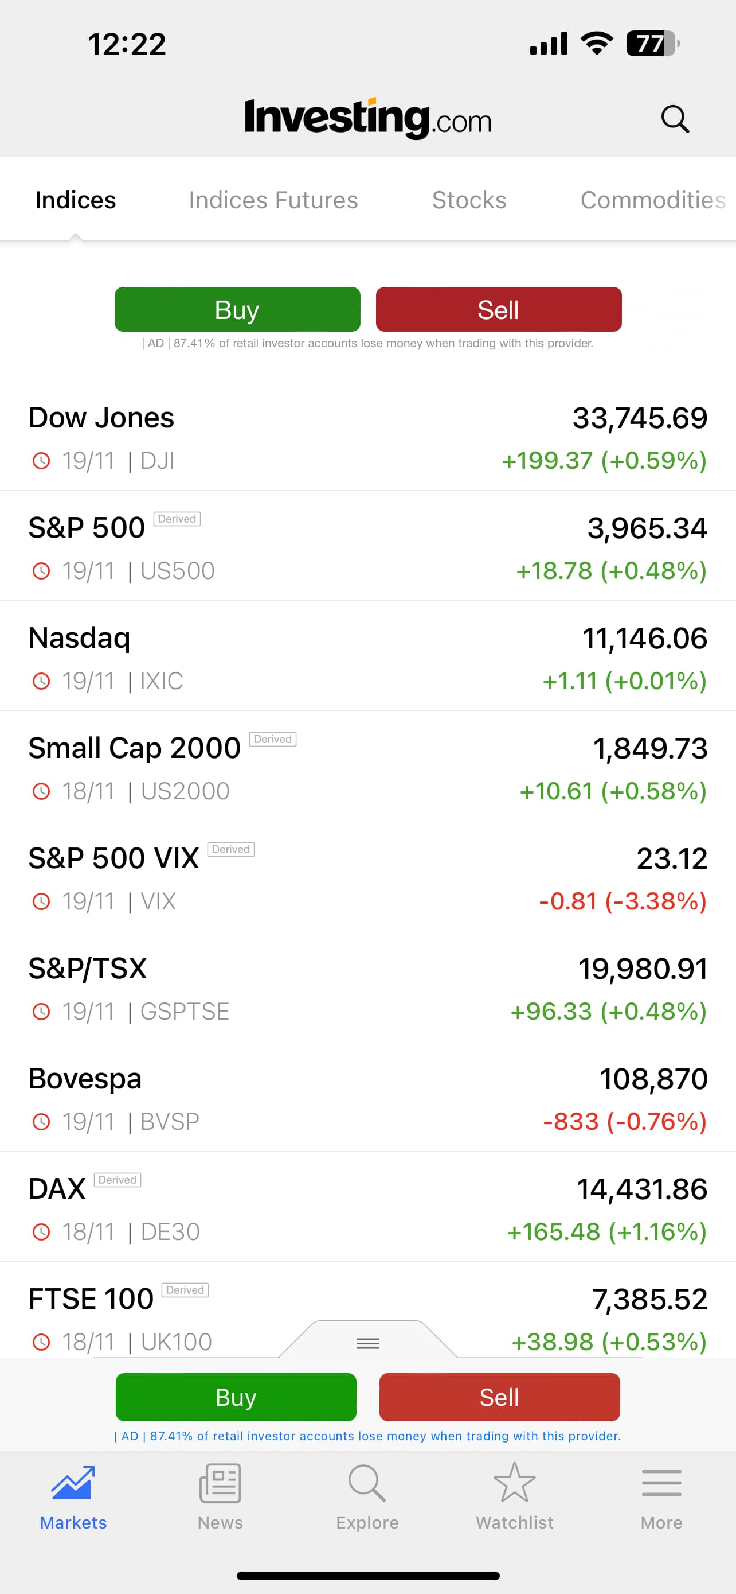The width and height of the screenshot is (736, 1594).
Task: Tap the Investing.com logo
Action: [x=367, y=118]
